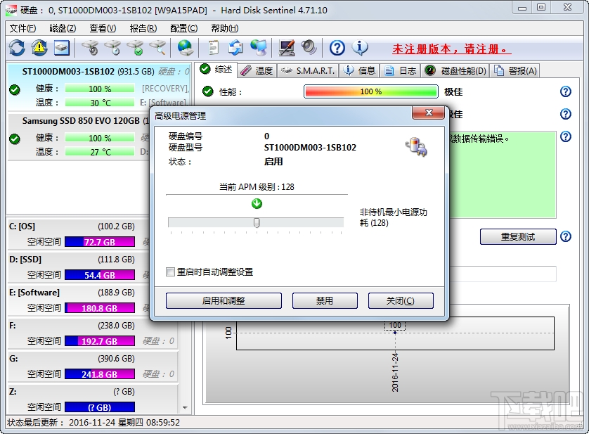Open the acoustic warning toolbar icon
The image size is (589, 434).
(39, 47)
